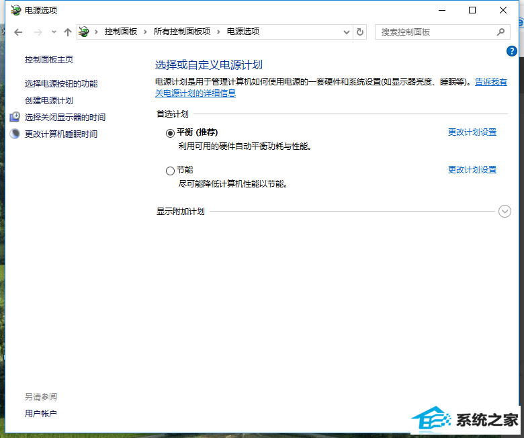Focus the 搜索控制面板 search box
This screenshot has width=524, height=438.
[x=443, y=32]
